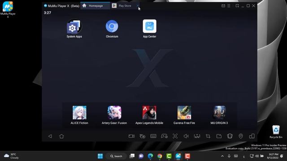The width and height of the screenshot is (287, 161).
Task: Open the volume control icon
Action: 186,136
